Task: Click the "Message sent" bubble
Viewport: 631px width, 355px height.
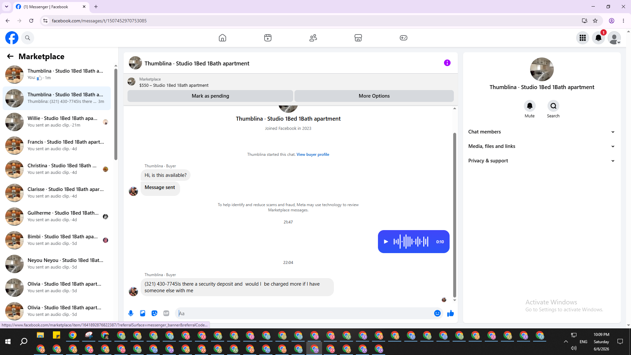Action: tap(160, 188)
